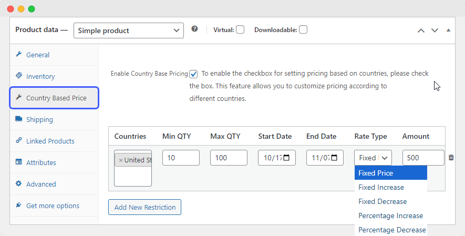Switch to the Shipping tab
Image resolution: width=465 pixels, height=236 pixels.
point(39,120)
